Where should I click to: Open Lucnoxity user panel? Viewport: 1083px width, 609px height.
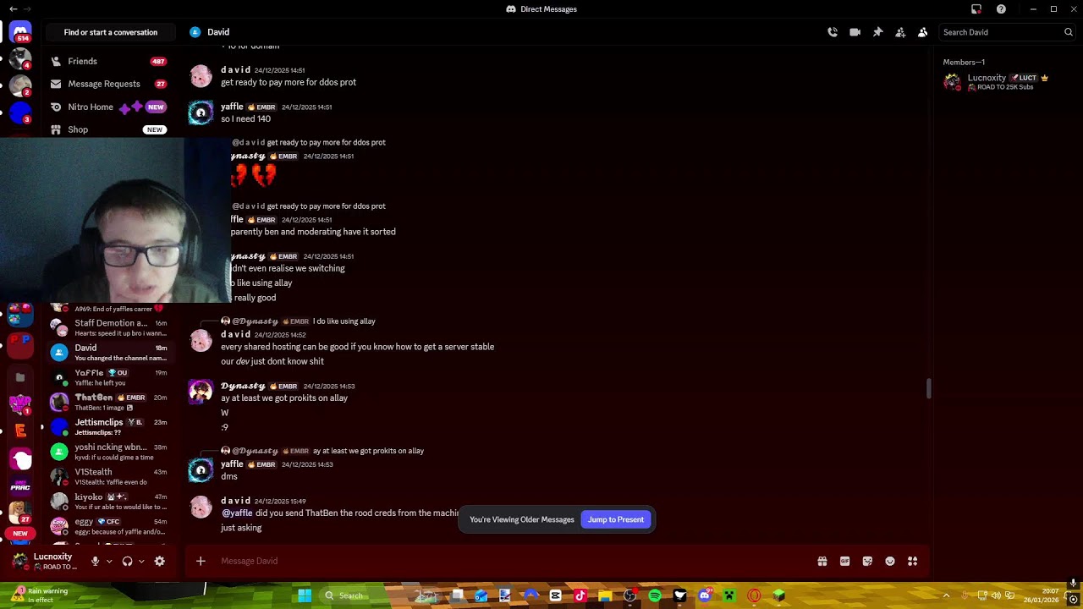click(47, 561)
